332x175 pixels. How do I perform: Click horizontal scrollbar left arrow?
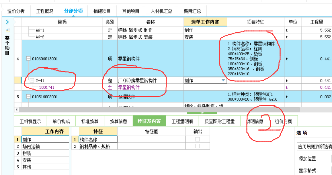click(x=17, y=109)
